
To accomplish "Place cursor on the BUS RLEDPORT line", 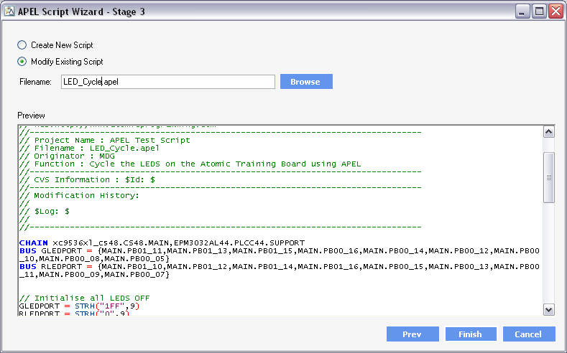I will click(x=216, y=266).
